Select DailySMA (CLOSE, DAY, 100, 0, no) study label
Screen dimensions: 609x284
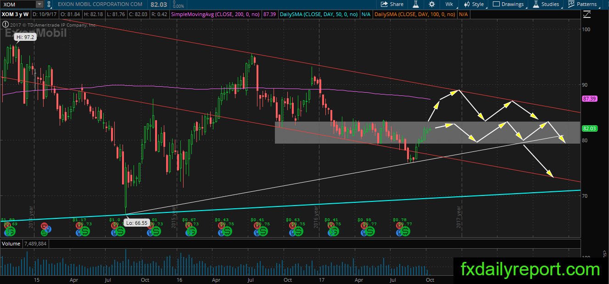click(x=415, y=14)
